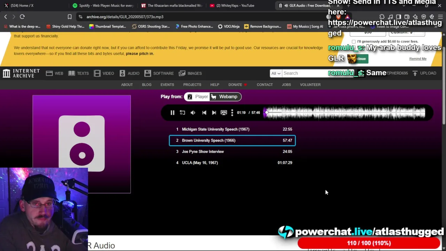Open the Texts media section
The image size is (446, 251).
pyautogui.click(x=78, y=73)
